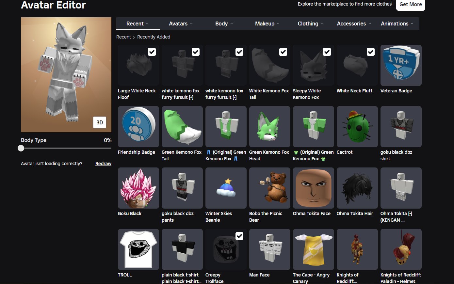Select the Winter Skies Beanie icon

(x=226, y=188)
